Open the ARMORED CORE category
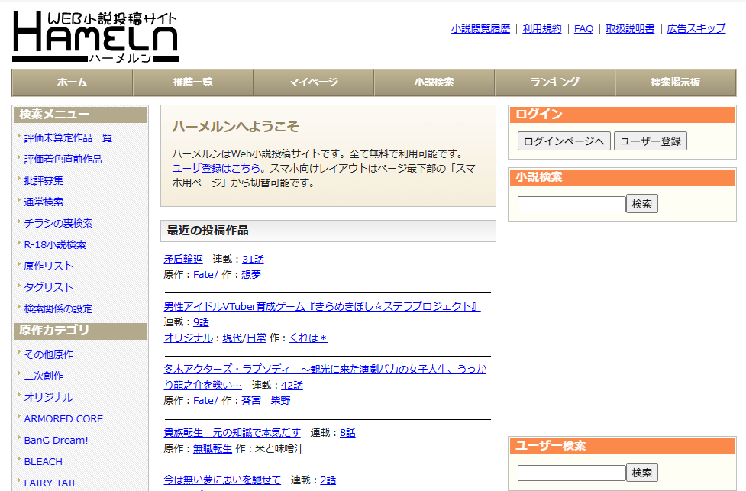Image resolution: width=746 pixels, height=491 pixels. tap(63, 419)
